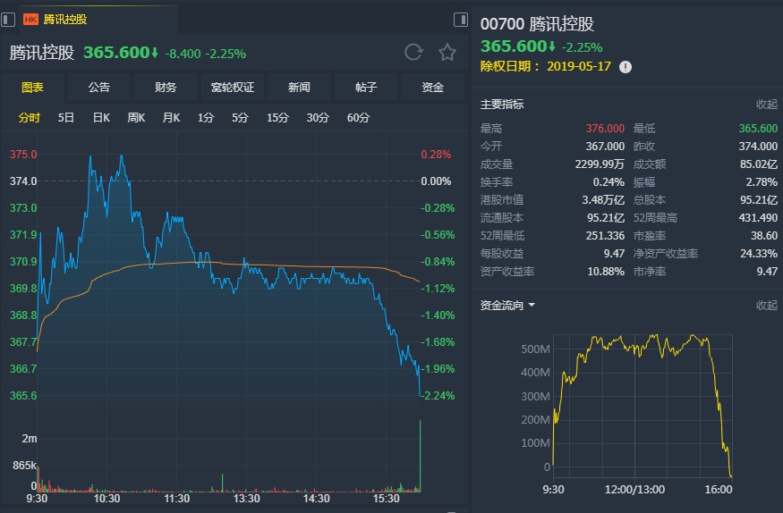Click the 00700 腾讯控股 title
Viewport: 783px width, 513px height.
tap(537, 23)
